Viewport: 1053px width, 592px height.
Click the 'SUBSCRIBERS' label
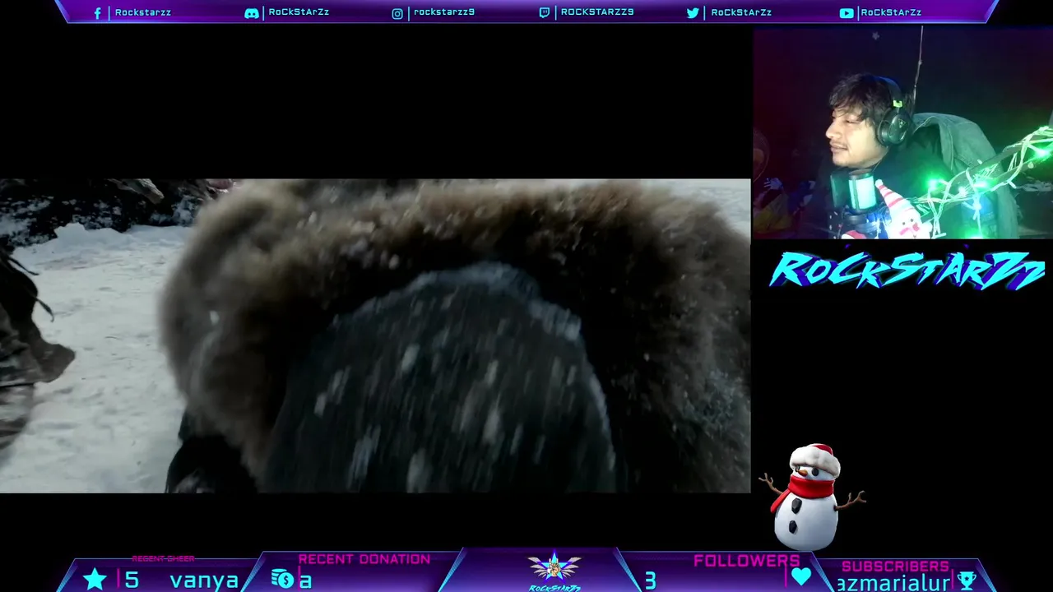pos(896,567)
